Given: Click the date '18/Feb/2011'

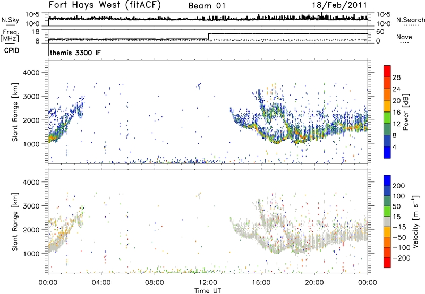Looking at the screenshot, I should pyautogui.click(x=339, y=5).
